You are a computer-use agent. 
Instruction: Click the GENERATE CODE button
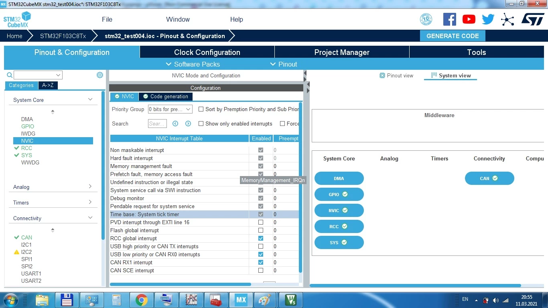pos(453,36)
